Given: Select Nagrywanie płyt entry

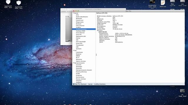Looking at the screenshot, I should tap(81, 36).
